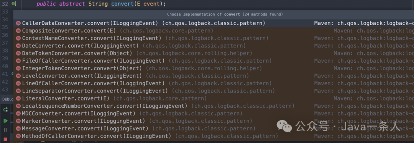Click the Rerun debug icon
The image size is (414, 143).
5,109
